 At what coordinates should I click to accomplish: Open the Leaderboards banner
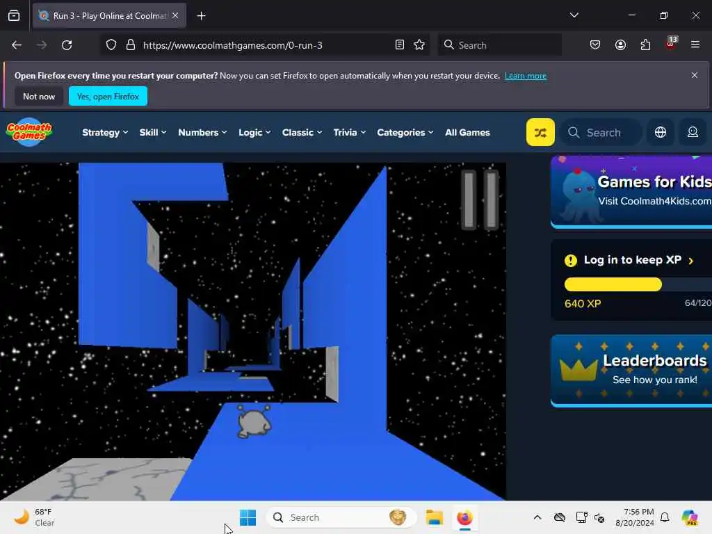(x=631, y=371)
